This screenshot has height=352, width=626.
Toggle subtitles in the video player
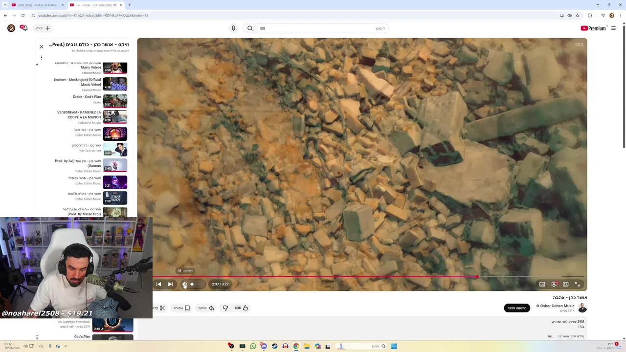(x=542, y=284)
